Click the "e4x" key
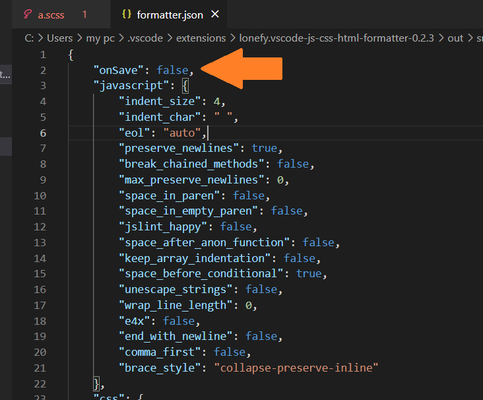The width and height of the screenshot is (483, 400). pos(135,321)
